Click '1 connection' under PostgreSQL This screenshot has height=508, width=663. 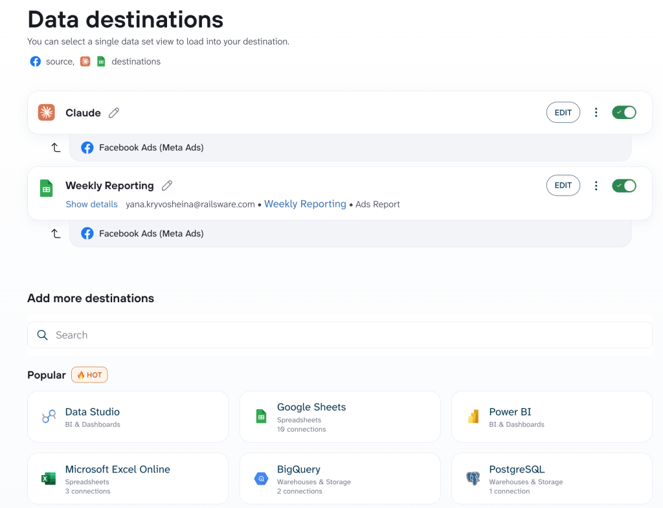(510, 491)
